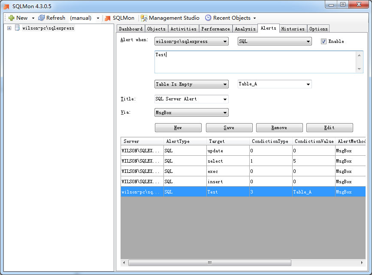Click the Remove button
Image resolution: width=372 pixels, height=275 pixels.
[279, 127]
